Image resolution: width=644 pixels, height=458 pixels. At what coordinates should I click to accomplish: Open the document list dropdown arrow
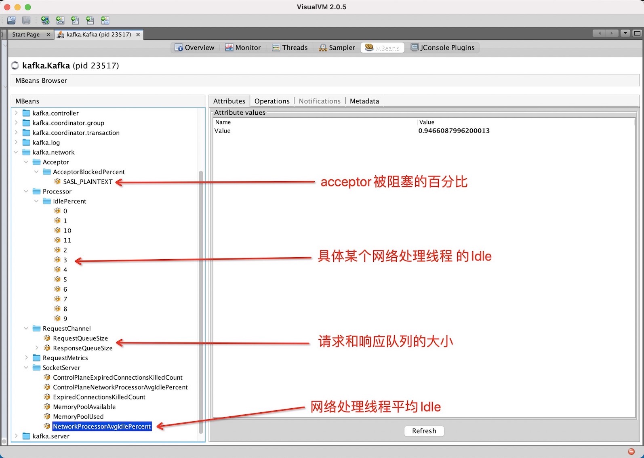pos(625,34)
